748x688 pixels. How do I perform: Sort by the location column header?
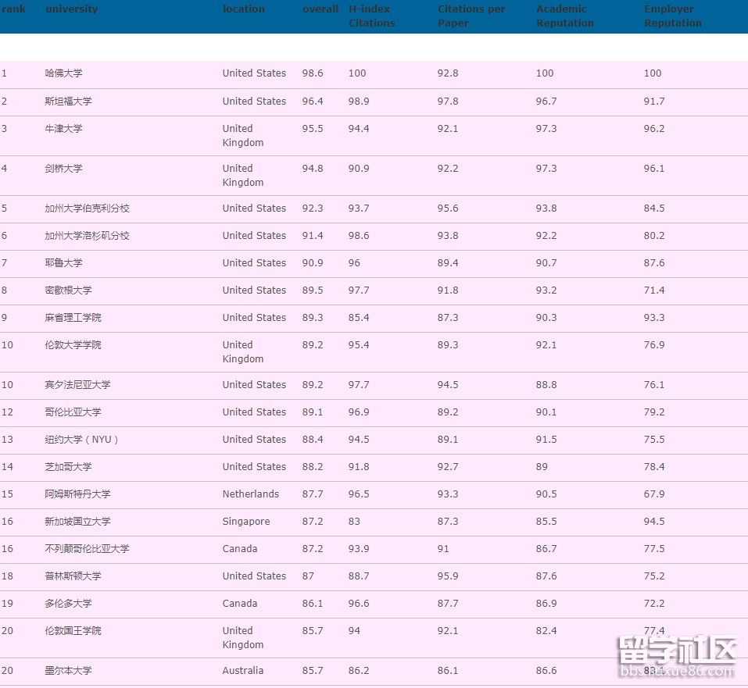(x=243, y=9)
